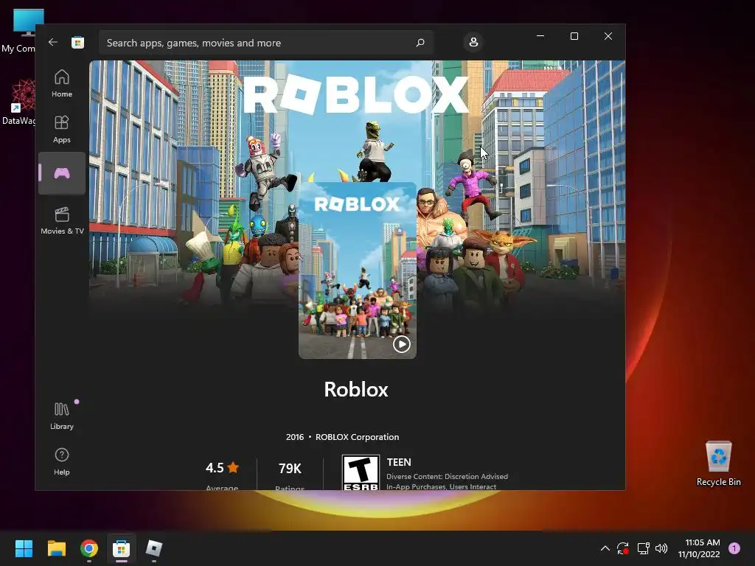Select the Recycle Bin desktop icon
Screen dimensions: 755x566
tap(718, 464)
